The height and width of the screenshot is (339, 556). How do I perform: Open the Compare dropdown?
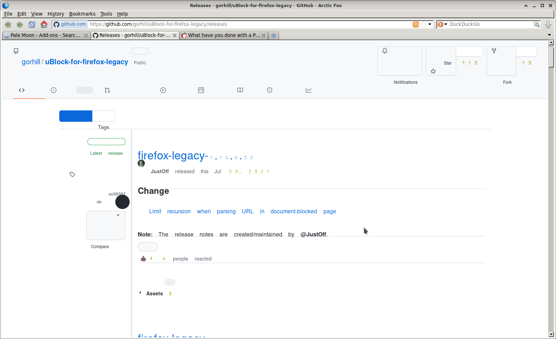pos(106,225)
